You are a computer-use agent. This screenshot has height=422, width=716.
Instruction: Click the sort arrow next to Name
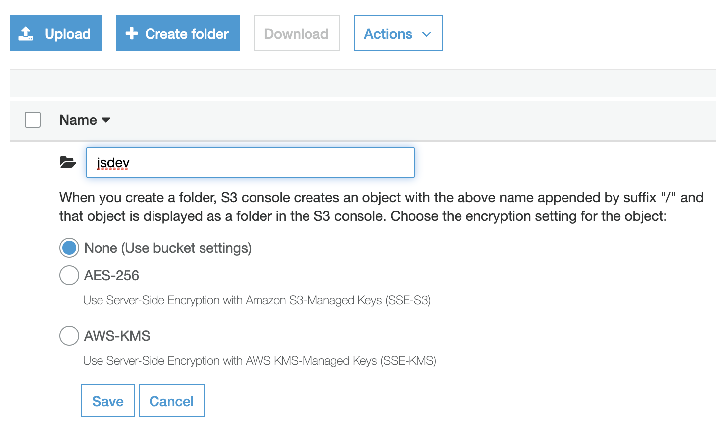(107, 120)
